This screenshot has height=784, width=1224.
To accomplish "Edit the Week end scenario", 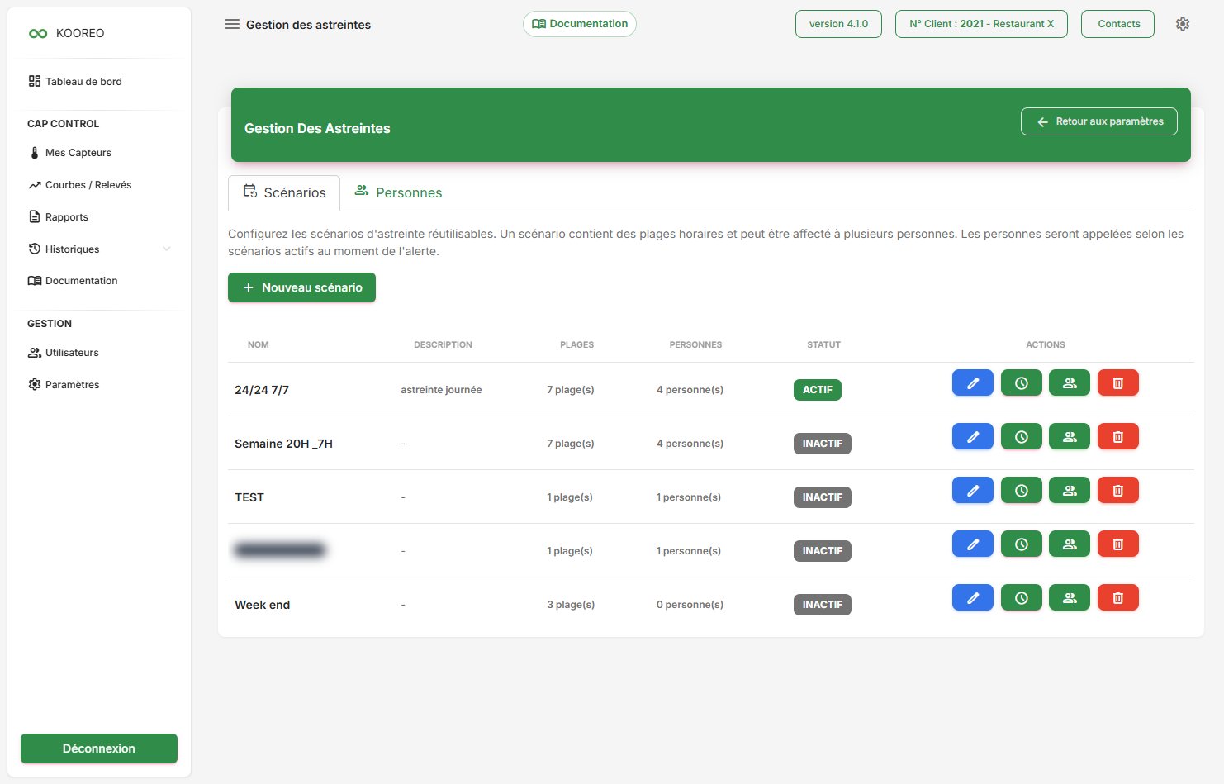I will [973, 598].
